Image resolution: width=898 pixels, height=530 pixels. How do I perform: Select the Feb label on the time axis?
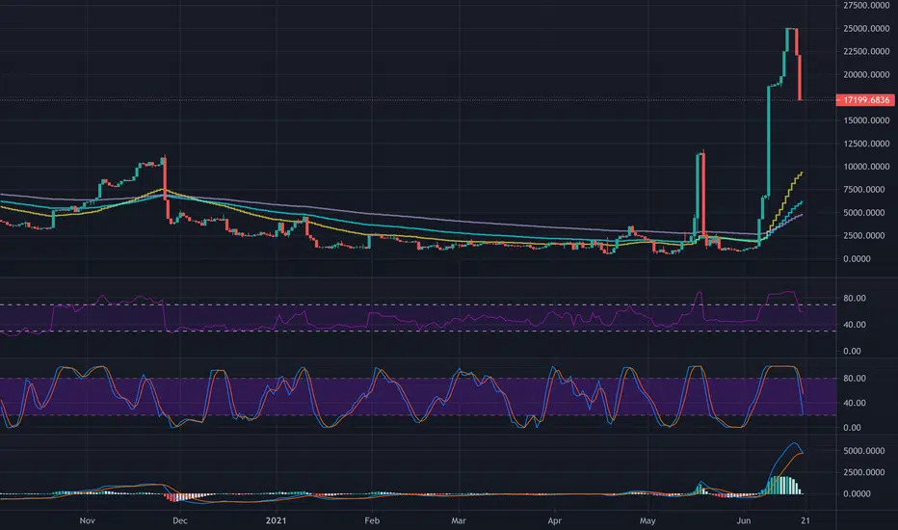coord(372,520)
